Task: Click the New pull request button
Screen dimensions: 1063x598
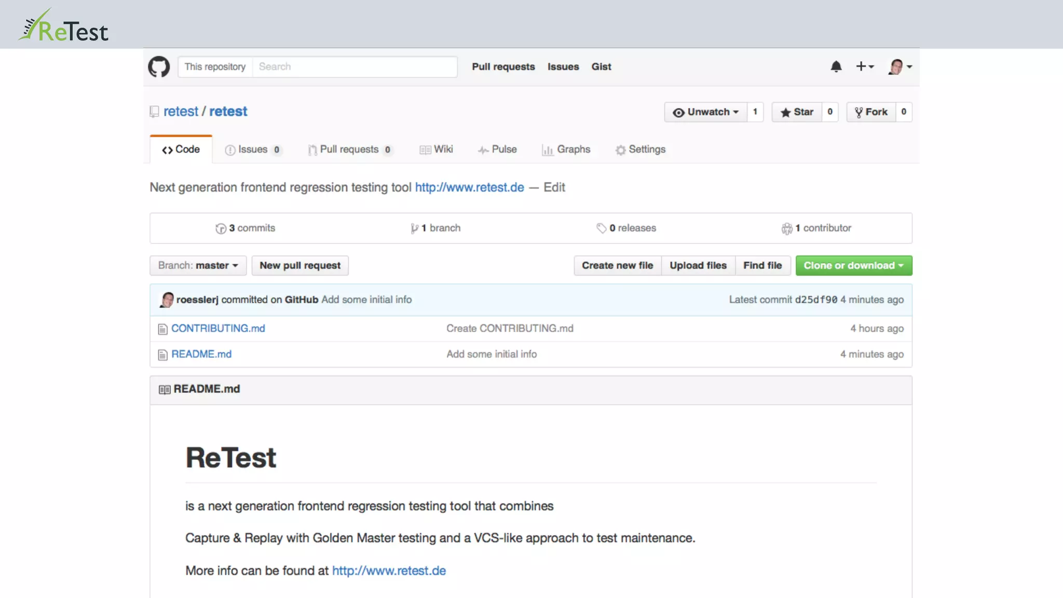Action: pos(300,265)
